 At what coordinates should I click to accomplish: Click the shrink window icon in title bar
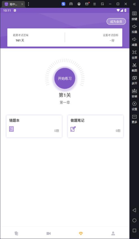click(x=102, y=4)
